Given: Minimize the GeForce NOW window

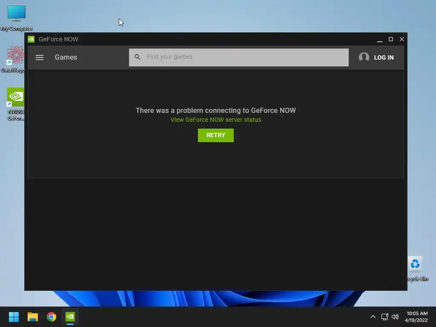Looking at the screenshot, I should [x=379, y=39].
